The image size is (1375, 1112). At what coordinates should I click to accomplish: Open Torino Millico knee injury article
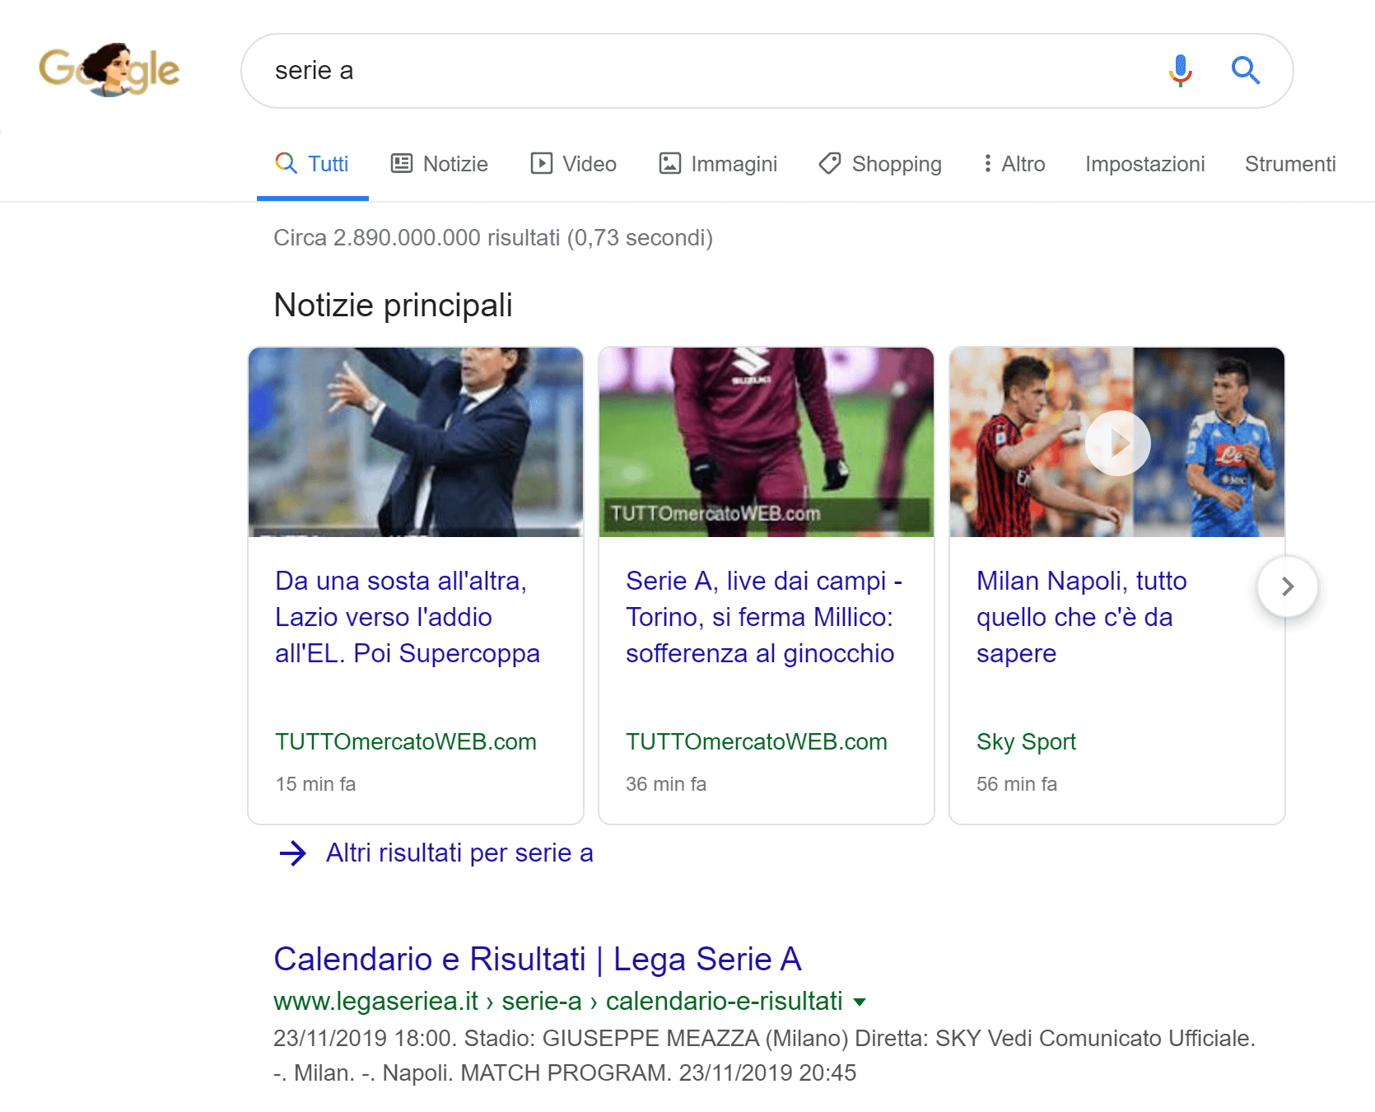pos(763,617)
